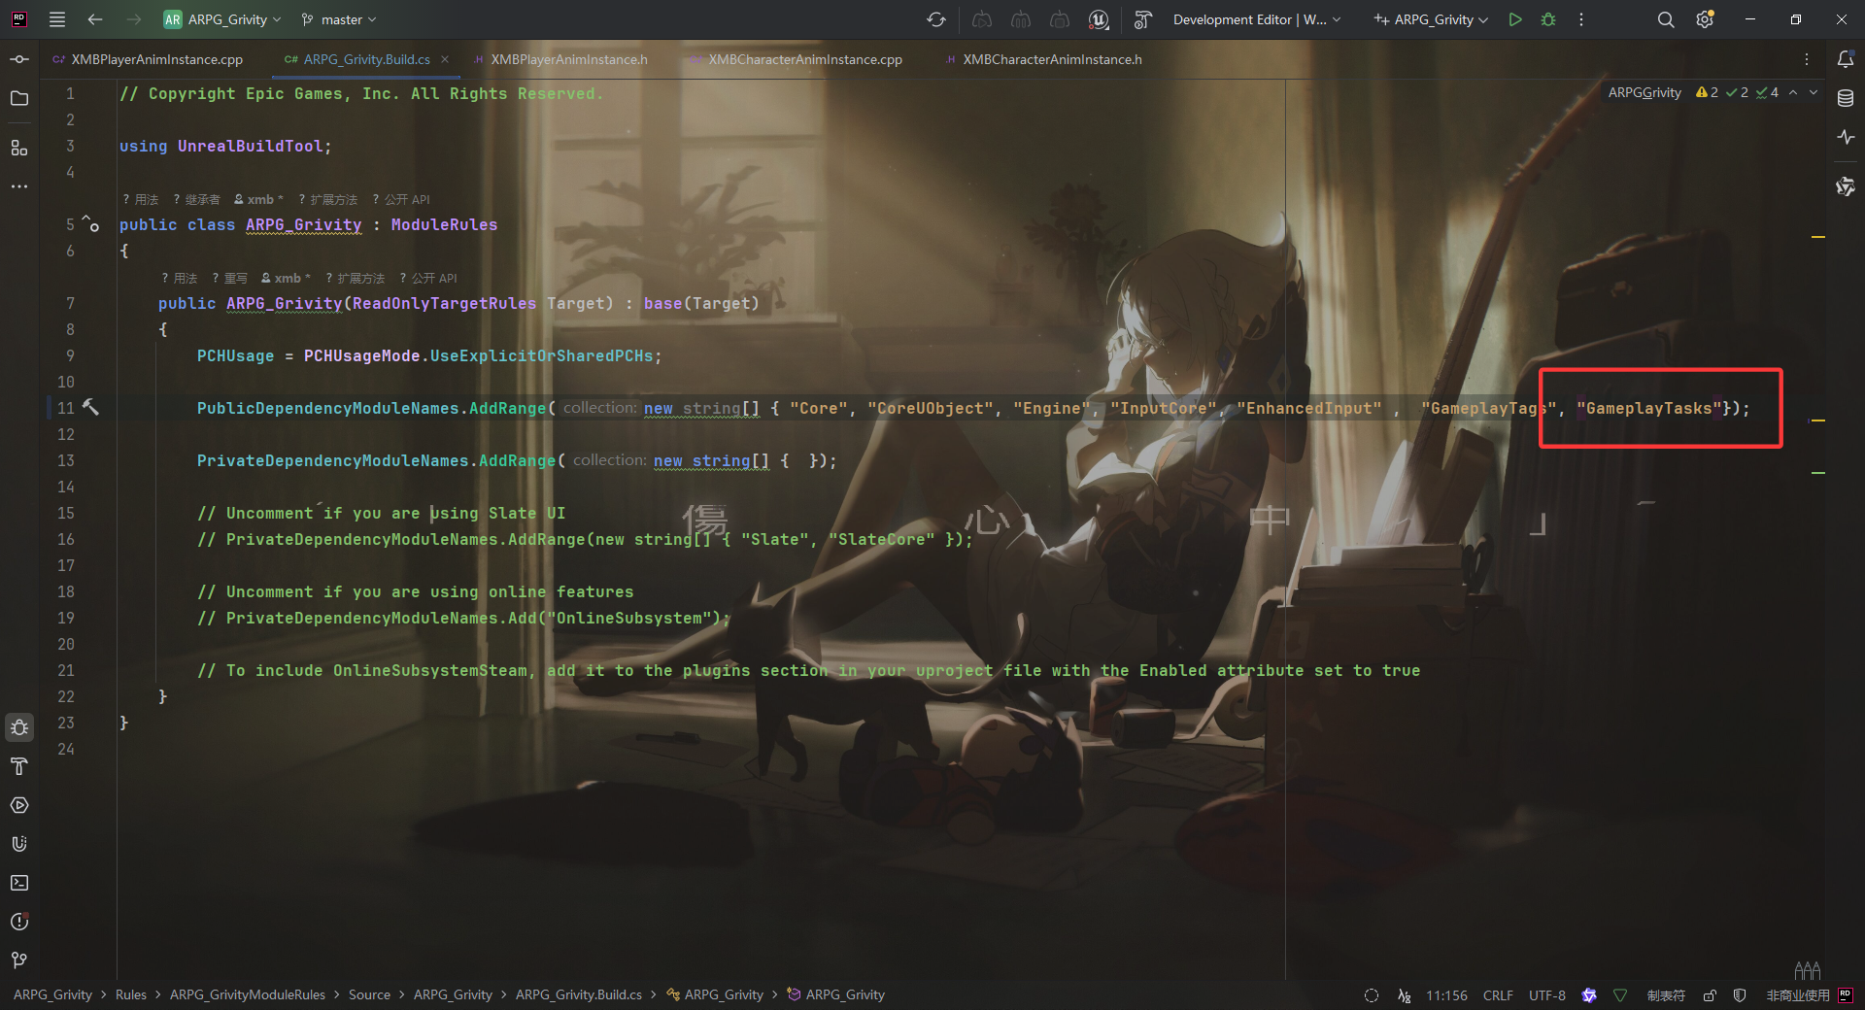The height and width of the screenshot is (1010, 1865).
Task: Show more tool windows (left ellipsis)
Action: [x=19, y=185]
